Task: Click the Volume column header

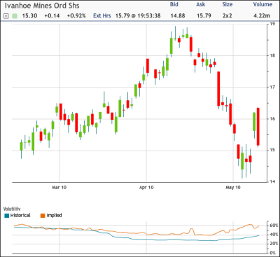Action: (262, 4)
